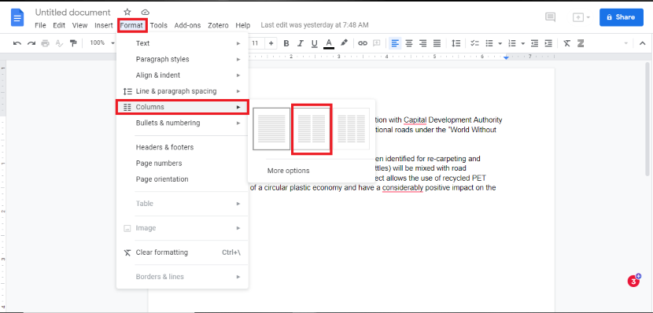The image size is (653, 313).
Task: Redo the last action
Action: [31, 43]
